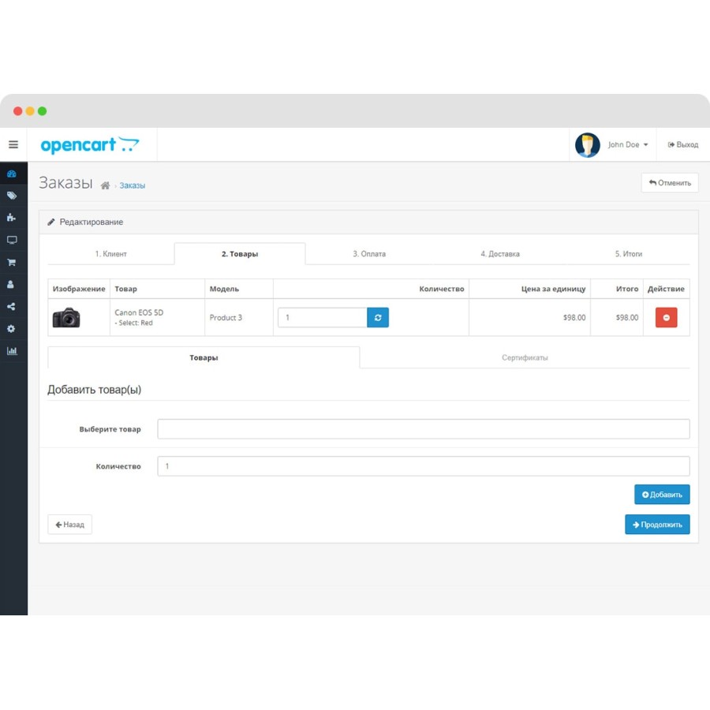
Task: Click the Добавить товар(ы) heading
Action: [94, 390]
